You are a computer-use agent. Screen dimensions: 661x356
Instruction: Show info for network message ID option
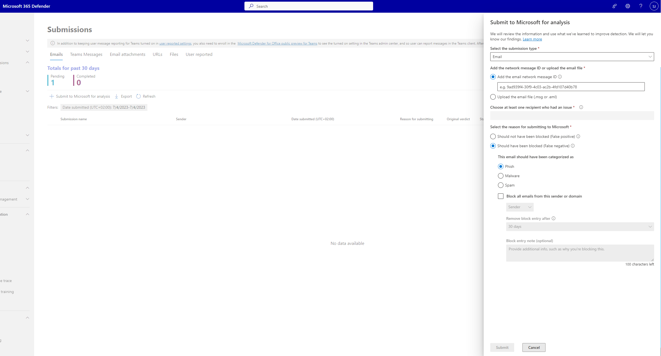click(x=560, y=77)
